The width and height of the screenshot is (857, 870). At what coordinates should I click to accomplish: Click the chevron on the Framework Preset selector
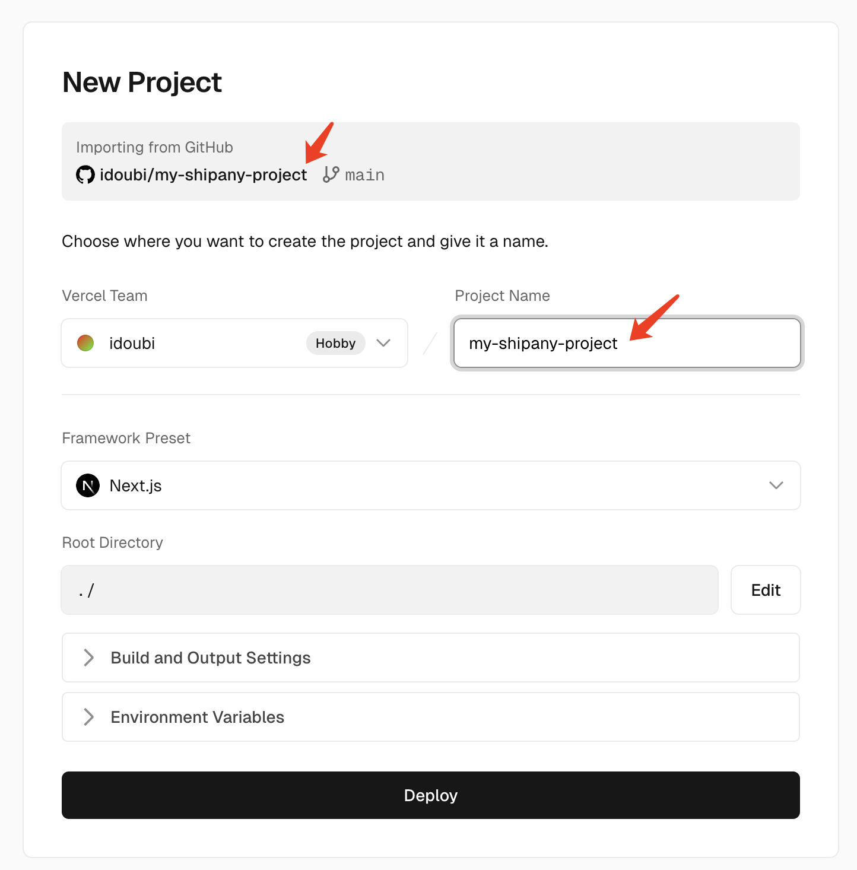point(776,485)
